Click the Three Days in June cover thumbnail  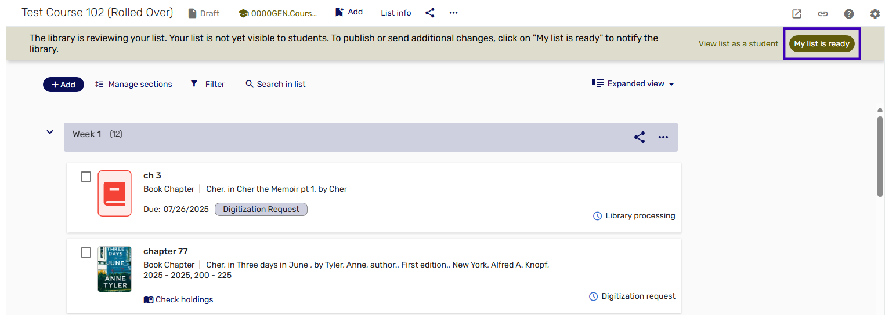pyautogui.click(x=115, y=269)
